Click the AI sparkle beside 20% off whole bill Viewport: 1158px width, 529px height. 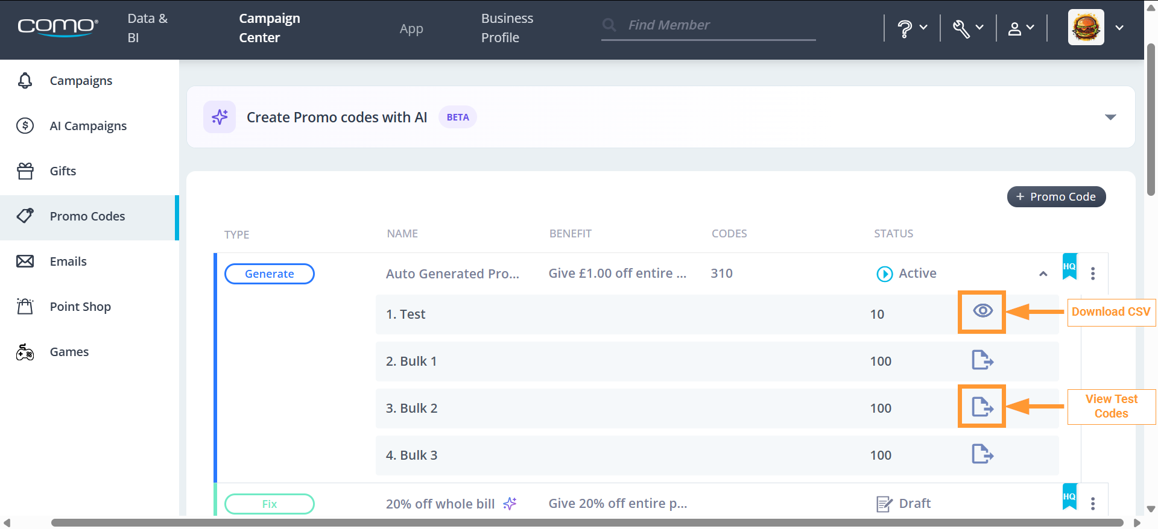[510, 503]
